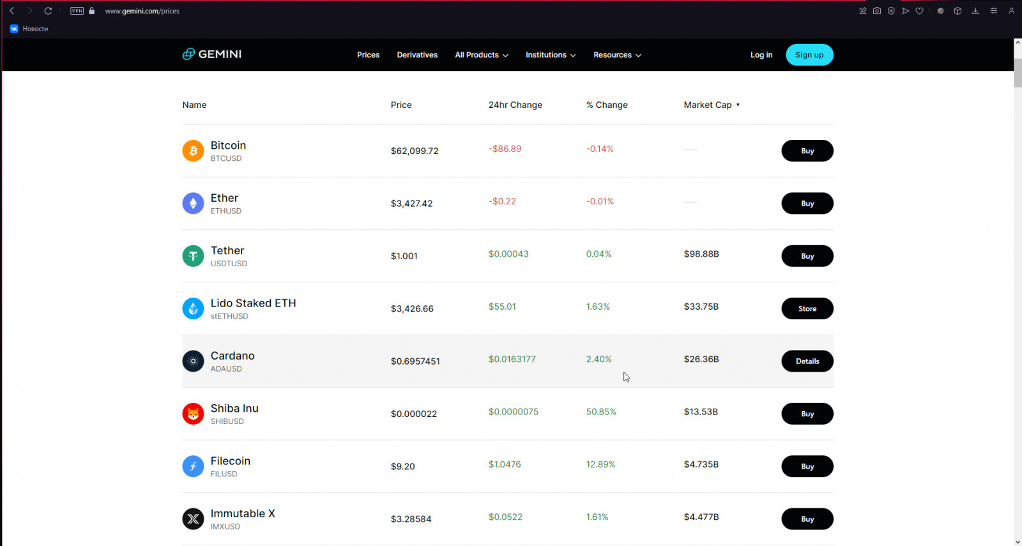Click the Log in link
The width and height of the screenshot is (1022, 546).
pos(761,55)
